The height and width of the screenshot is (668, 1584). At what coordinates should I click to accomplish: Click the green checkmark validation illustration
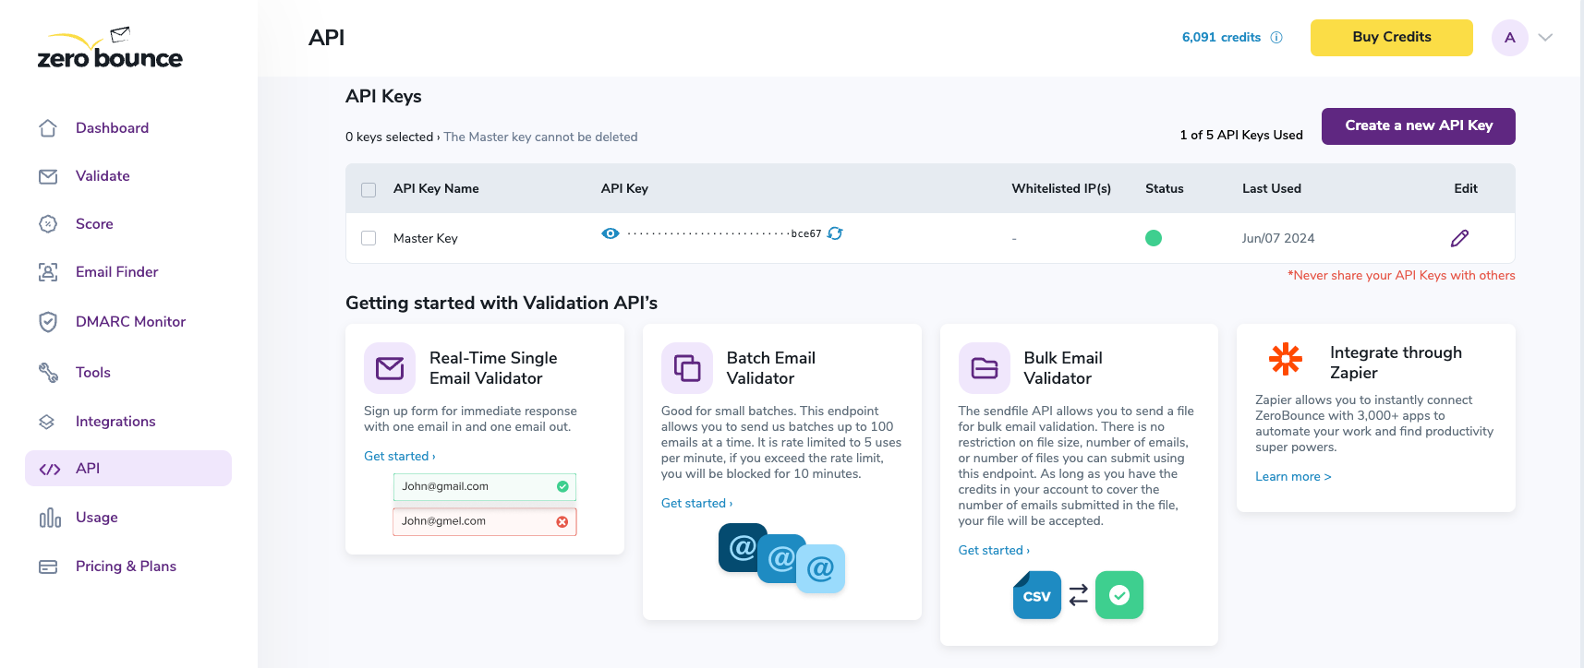click(x=1119, y=595)
